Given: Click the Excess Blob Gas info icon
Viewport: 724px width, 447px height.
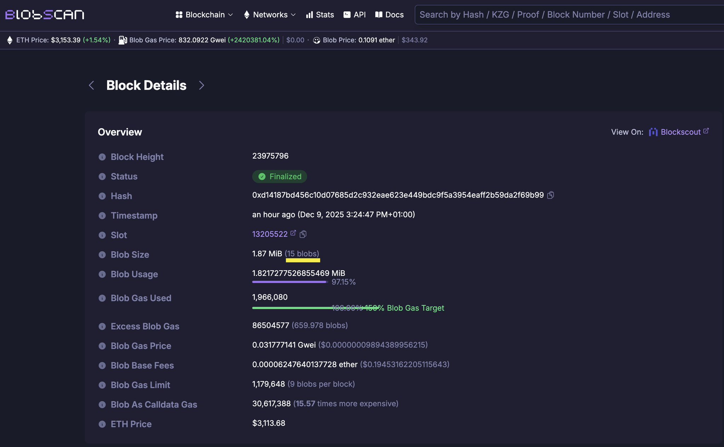Looking at the screenshot, I should click(x=102, y=327).
